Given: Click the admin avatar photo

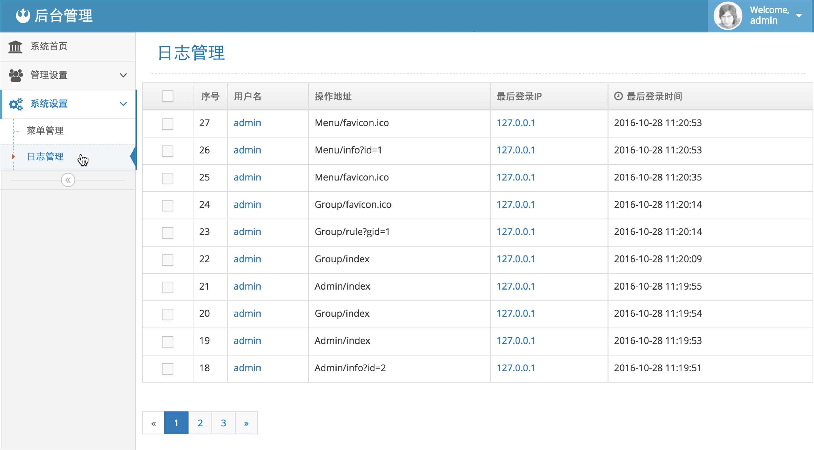Looking at the screenshot, I should click(x=728, y=16).
